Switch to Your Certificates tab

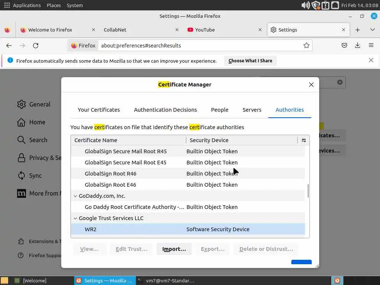coord(99,110)
